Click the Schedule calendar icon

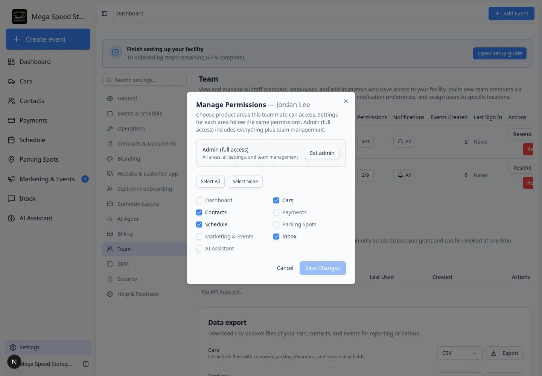(11, 140)
